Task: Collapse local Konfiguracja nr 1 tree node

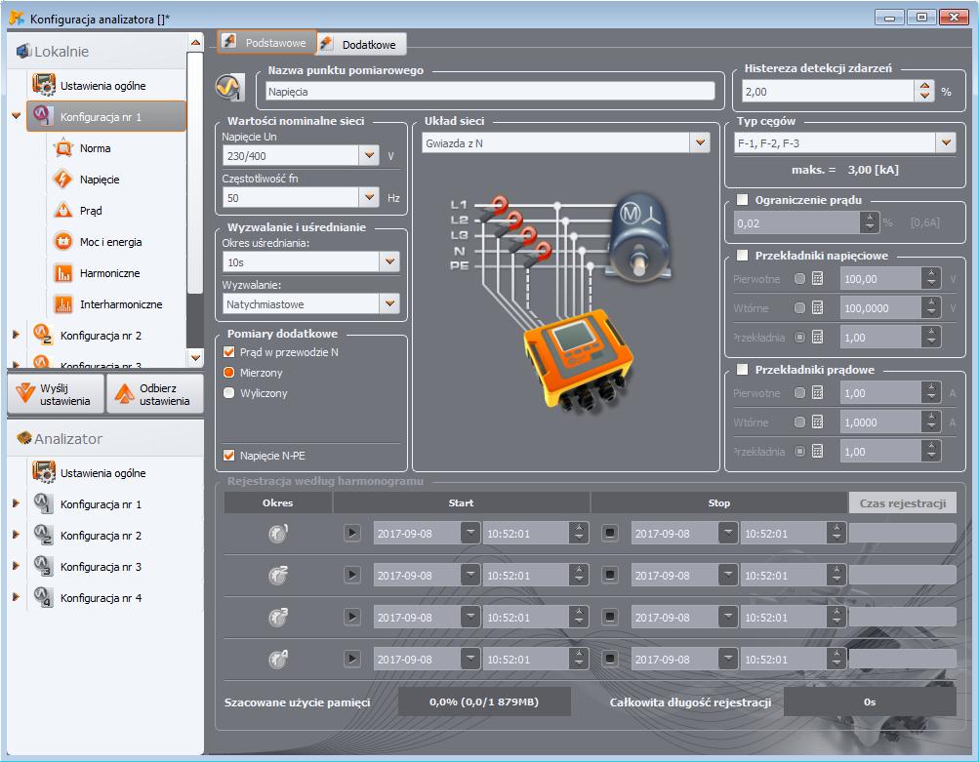Action: (17, 116)
